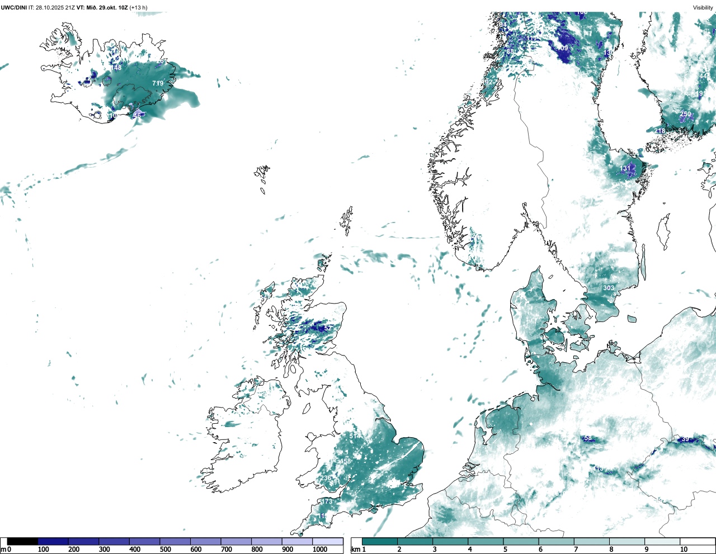
Task: Click the '131' value near Stockholm
Action: tap(625, 168)
